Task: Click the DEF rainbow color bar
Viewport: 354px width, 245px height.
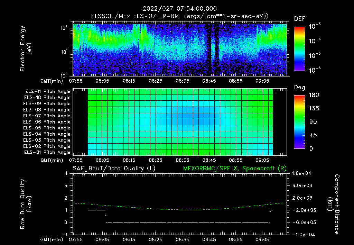Action: coord(299,49)
